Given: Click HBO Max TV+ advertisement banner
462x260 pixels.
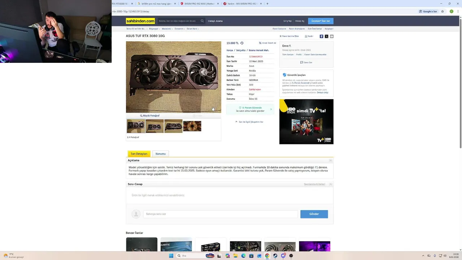Looking at the screenshot, I should [x=306, y=122].
